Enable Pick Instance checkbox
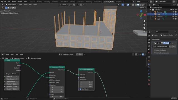178x100 pixels. coord(51,80)
